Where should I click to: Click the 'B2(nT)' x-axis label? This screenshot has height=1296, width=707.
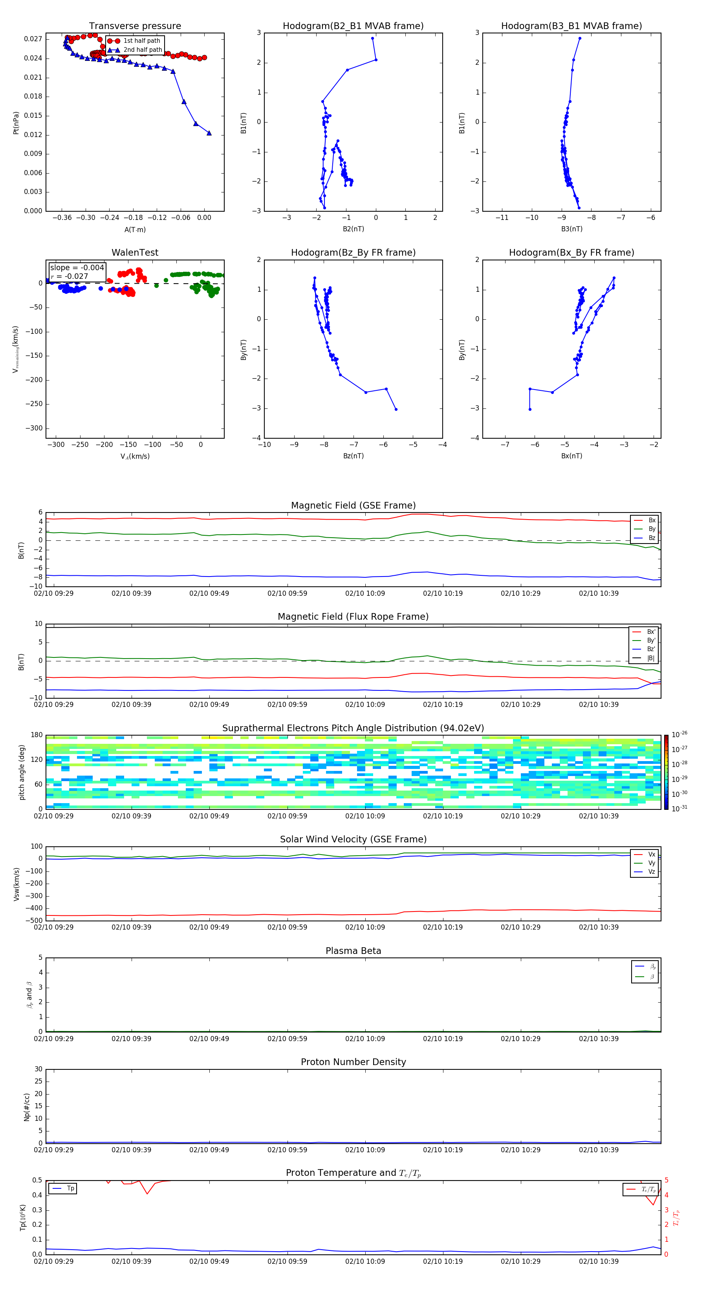click(x=353, y=229)
